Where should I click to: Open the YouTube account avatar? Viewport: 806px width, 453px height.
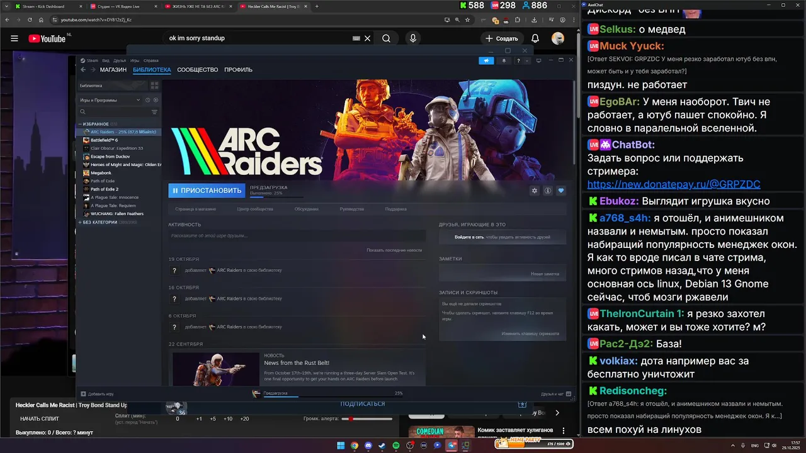tap(558, 38)
